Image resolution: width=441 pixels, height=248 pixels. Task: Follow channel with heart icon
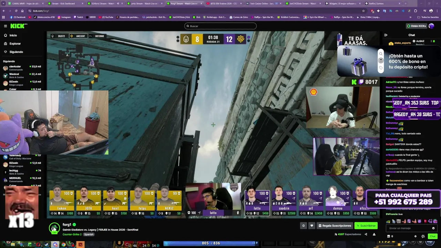[312, 226]
